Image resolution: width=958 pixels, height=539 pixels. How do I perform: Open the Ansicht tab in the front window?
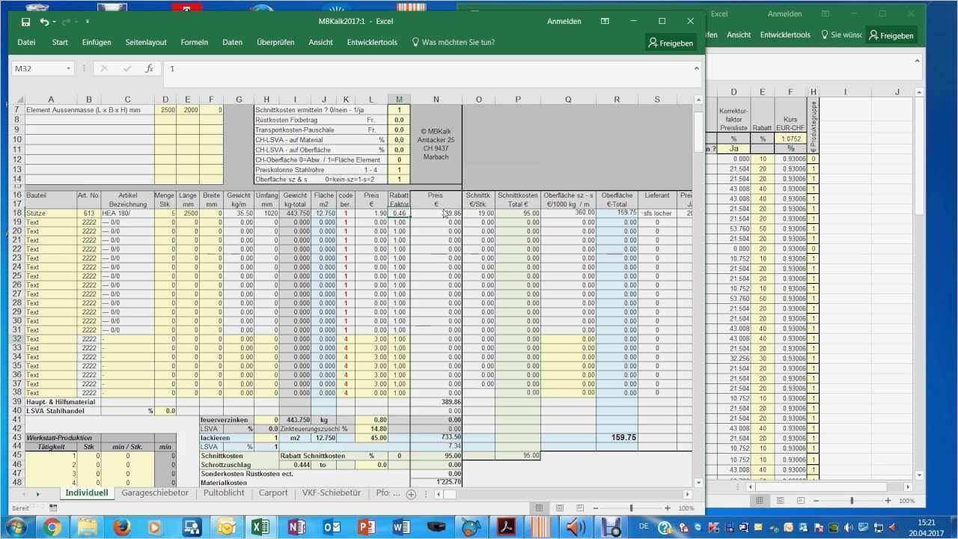point(321,43)
